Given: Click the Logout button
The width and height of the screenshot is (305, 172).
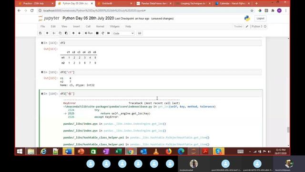Looking at the screenshot, I should pyautogui.click(x=260, y=18).
